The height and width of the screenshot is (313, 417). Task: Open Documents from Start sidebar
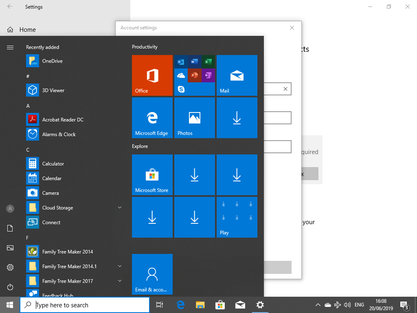pos(10,228)
